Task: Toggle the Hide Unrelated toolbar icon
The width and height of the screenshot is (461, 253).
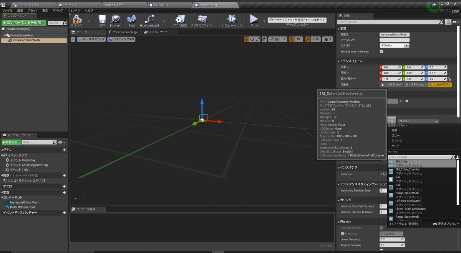Action: pyautogui.click(x=149, y=21)
